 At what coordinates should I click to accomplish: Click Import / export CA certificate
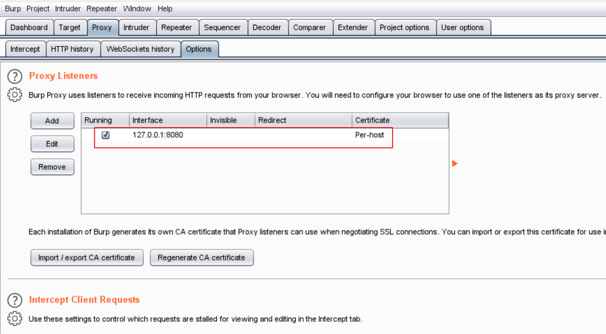pos(87,257)
